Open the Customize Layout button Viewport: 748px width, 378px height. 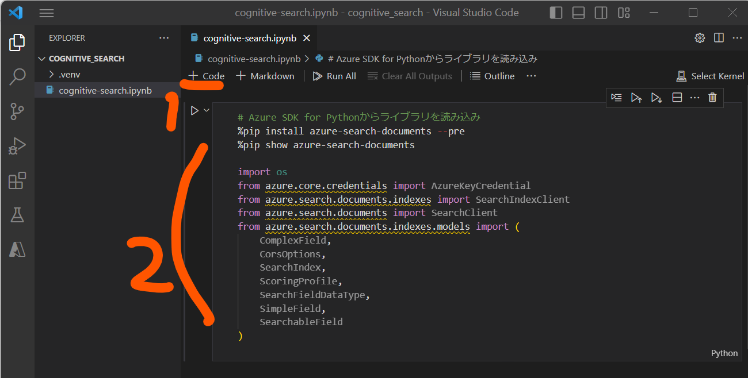click(x=624, y=13)
